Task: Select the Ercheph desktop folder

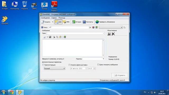Action: click(x=5, y=5)
